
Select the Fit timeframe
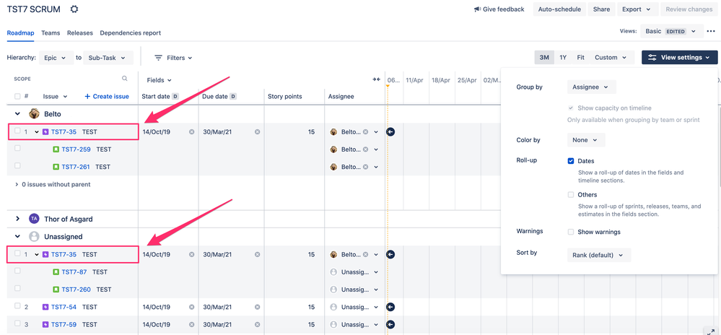point(581,58)
